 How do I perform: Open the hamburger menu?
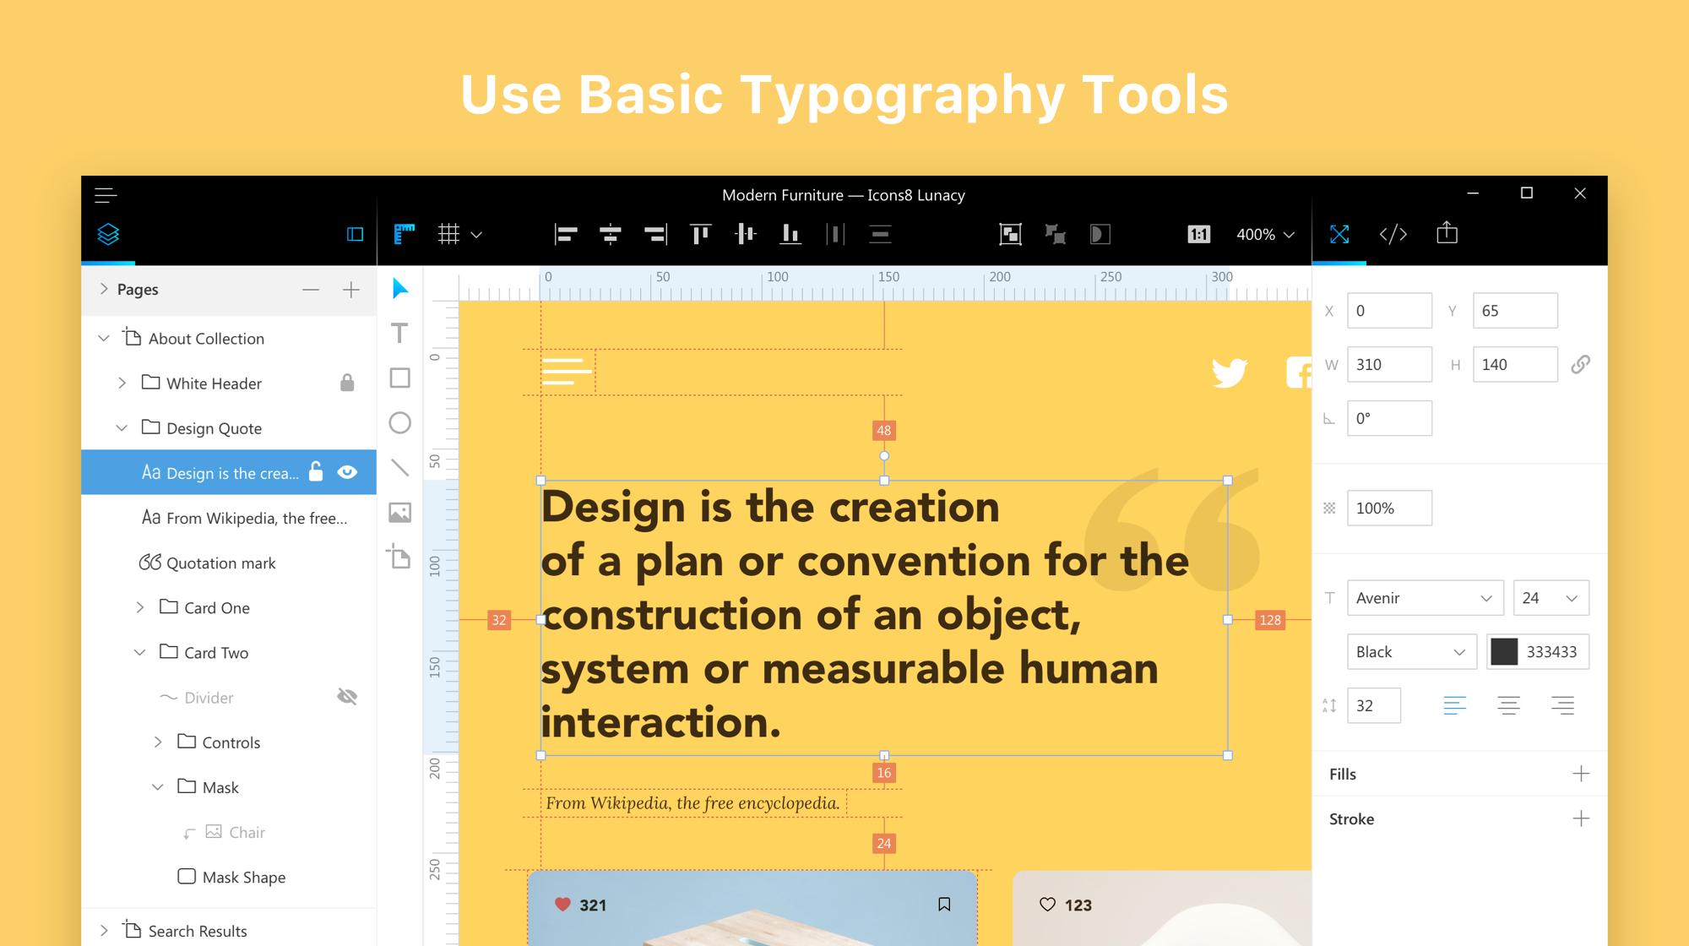pos(106,194)
